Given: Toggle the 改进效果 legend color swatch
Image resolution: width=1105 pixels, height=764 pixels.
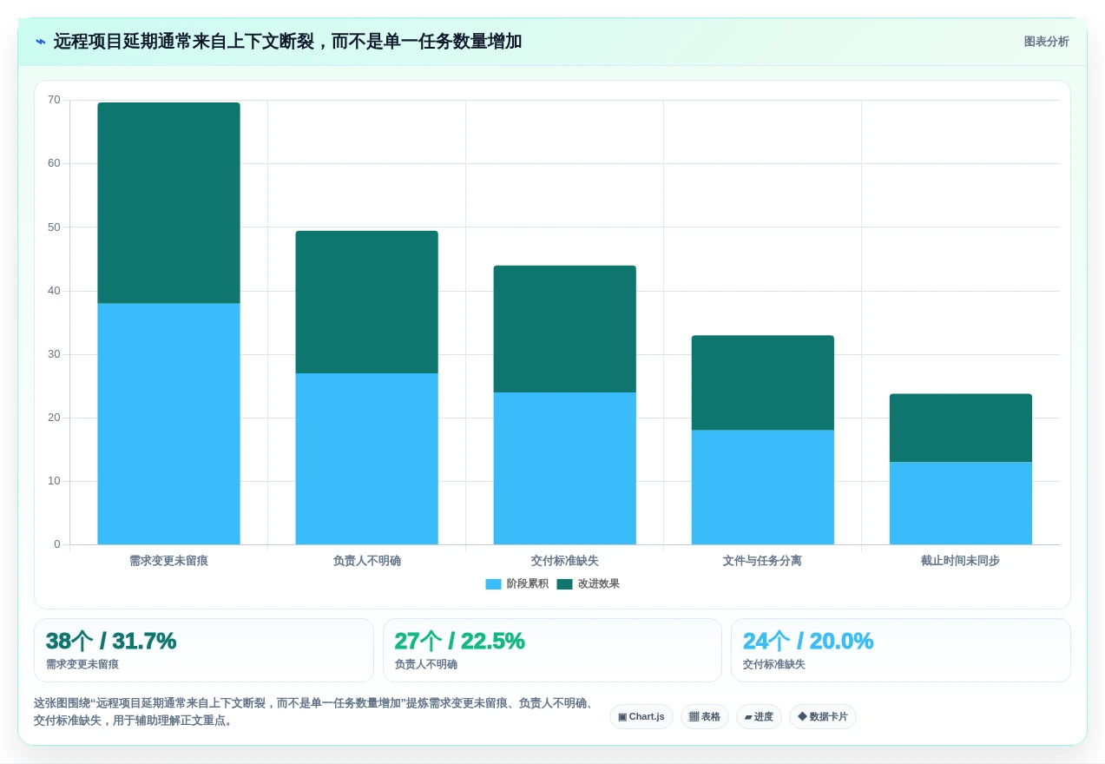Looking at the screenshot, I should pos(565,584).
